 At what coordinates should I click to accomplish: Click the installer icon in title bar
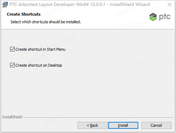pos(5,4)
